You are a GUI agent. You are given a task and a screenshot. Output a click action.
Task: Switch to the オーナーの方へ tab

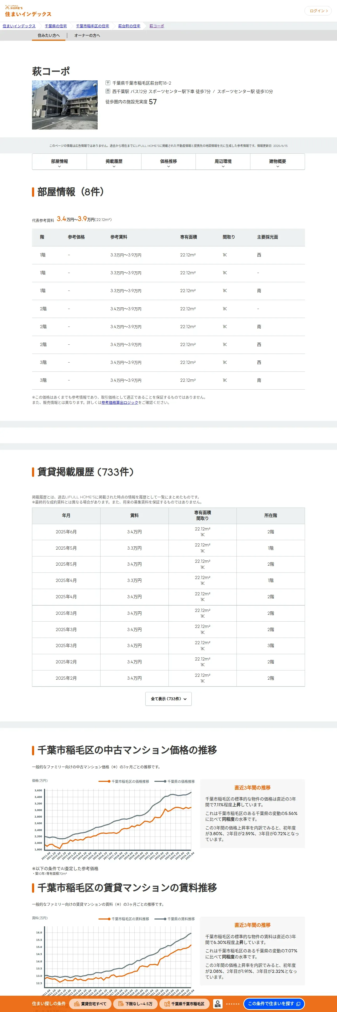pos(87,35)
